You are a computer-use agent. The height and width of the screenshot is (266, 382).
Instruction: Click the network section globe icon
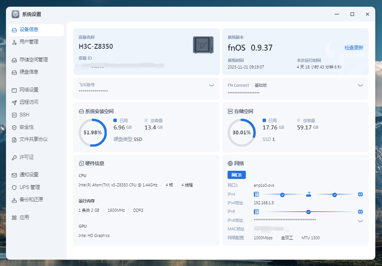[x=230, y=163]
